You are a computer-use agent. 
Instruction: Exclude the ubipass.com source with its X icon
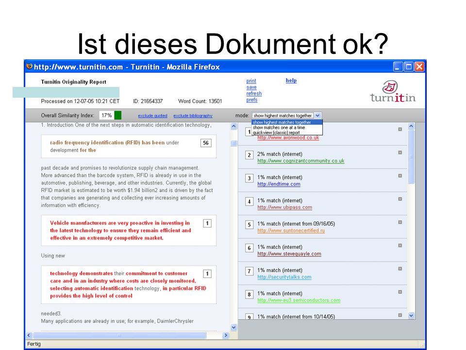[400, 199]
